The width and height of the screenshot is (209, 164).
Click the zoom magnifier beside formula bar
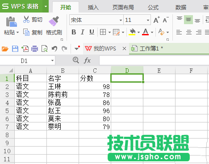[x=76, y=60]
